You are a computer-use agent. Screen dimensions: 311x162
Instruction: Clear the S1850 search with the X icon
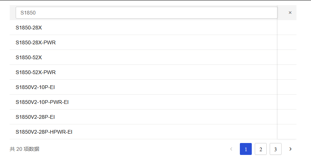290,13
